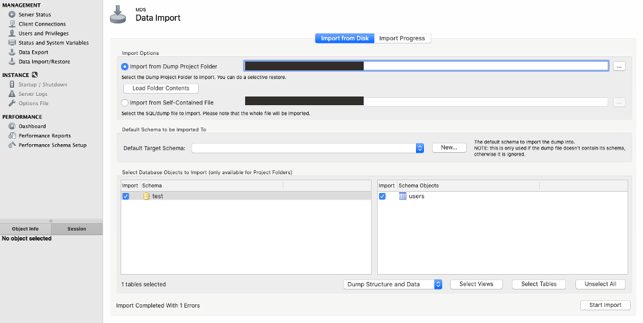Open Performance Schema Setup icon
The height and width of the screenshot is (323, 643).
(12, 145)
